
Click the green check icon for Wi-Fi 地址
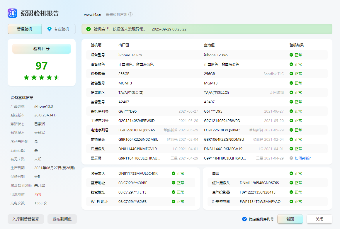(x=174, y=201)
